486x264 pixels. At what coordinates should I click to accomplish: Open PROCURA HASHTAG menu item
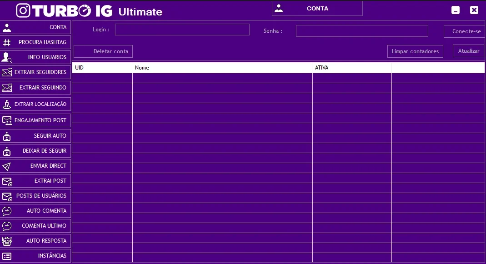[35, 42]
